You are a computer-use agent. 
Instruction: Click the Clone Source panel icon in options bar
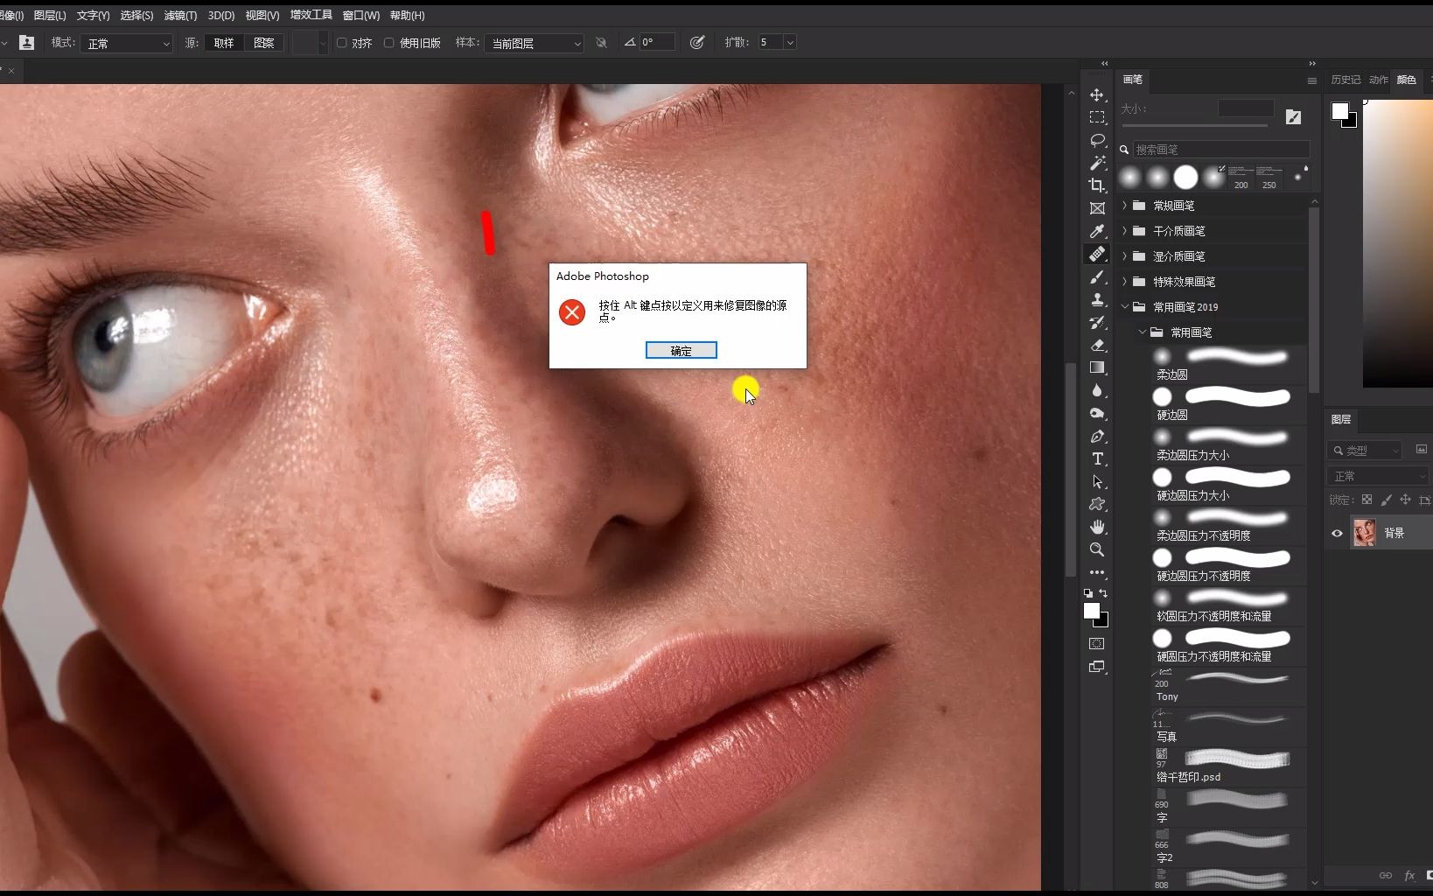pyautogui.click(x=26, y=42)
